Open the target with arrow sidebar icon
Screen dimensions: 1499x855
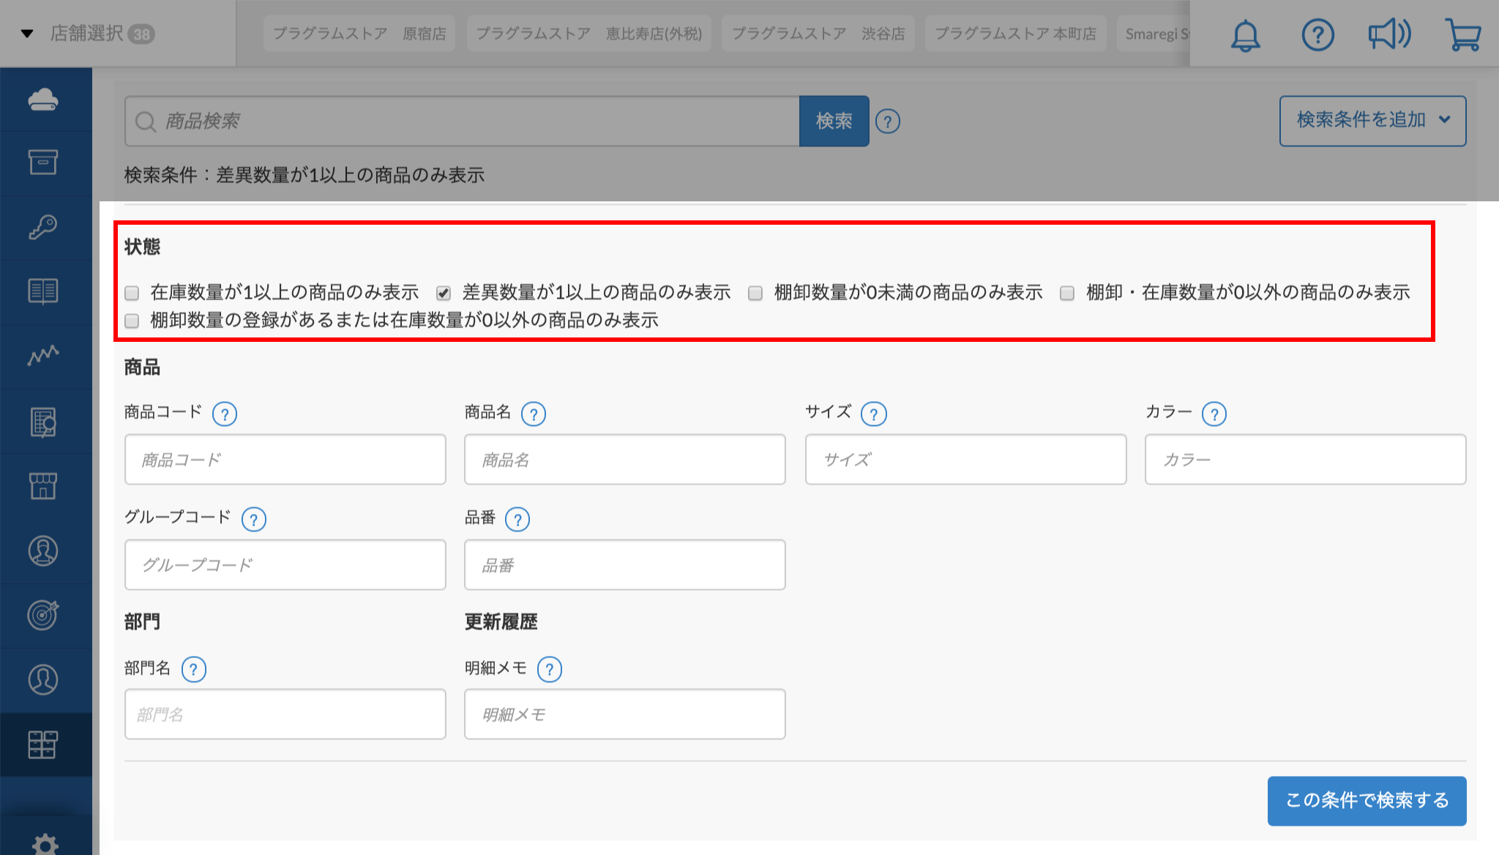(x=43, y=615)
